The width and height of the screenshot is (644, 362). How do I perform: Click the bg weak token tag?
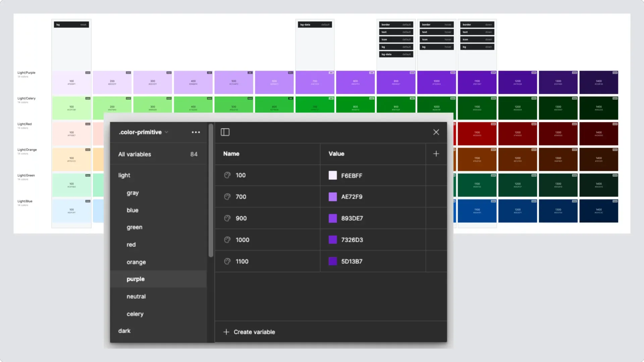click(71, 25)
